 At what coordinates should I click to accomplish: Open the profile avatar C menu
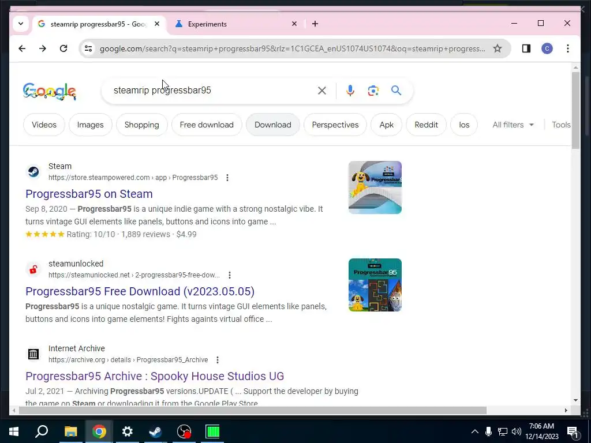pyautogui.click(x=547, y=48)
